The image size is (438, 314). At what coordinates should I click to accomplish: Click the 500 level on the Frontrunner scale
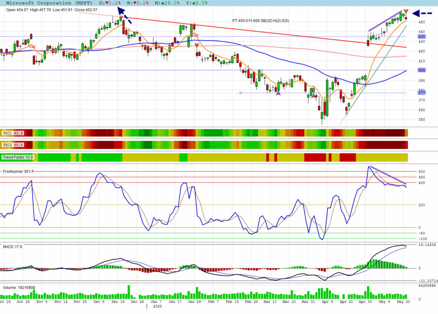pos(421,172)
